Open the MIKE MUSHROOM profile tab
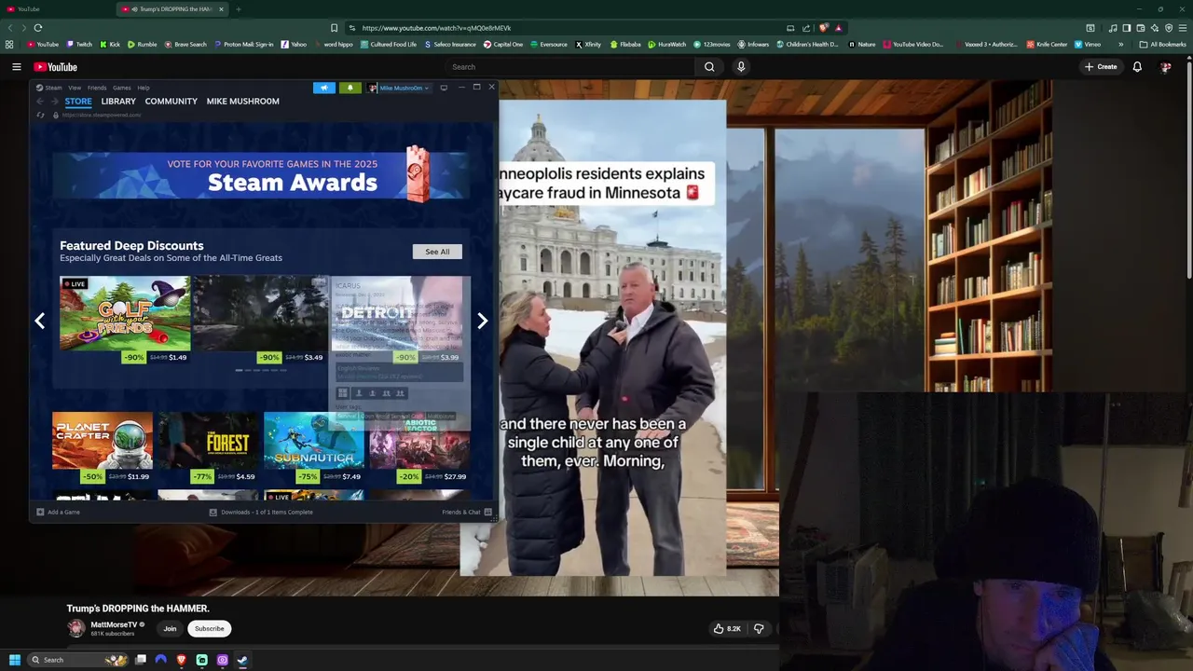The image size is (1193, 671). tap(242, 101)
